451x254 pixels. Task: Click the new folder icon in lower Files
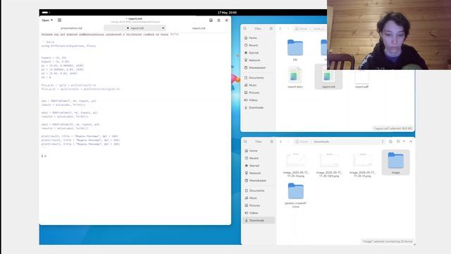tap(390, 141)
